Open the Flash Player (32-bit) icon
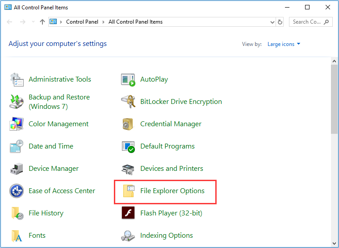The width and height of the screenshot is (339, 248). (128, 213)
